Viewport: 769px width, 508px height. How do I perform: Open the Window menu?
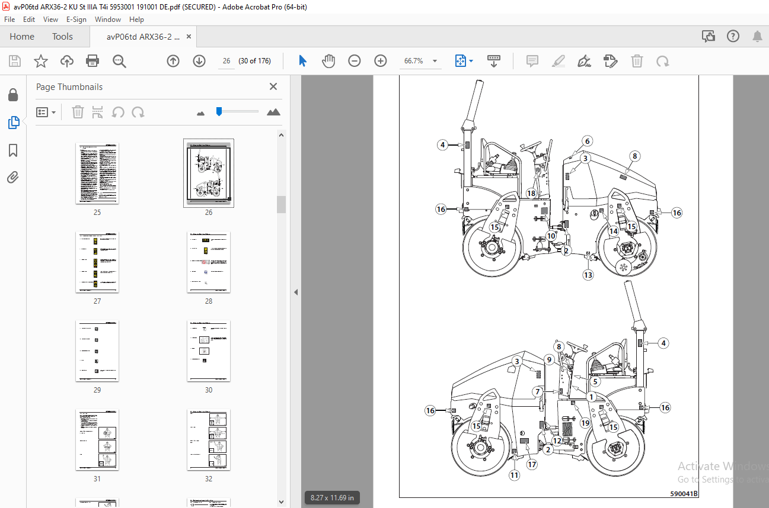108,20
